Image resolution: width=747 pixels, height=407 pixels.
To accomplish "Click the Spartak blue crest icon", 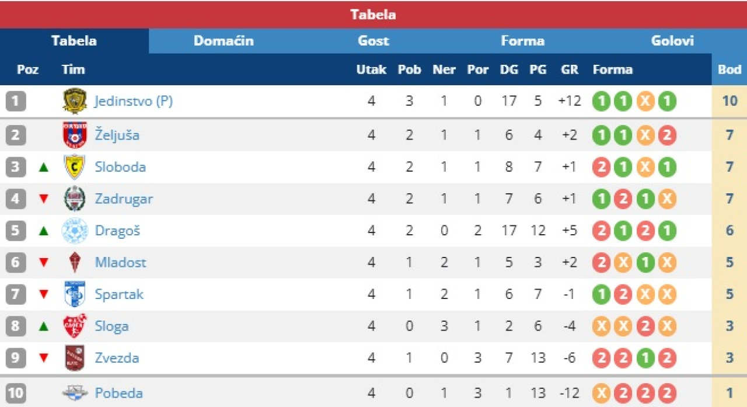I will click(75, 294).
